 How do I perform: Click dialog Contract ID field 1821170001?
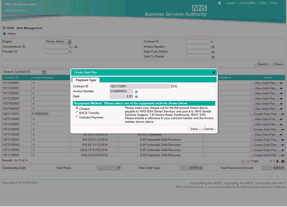140,86
